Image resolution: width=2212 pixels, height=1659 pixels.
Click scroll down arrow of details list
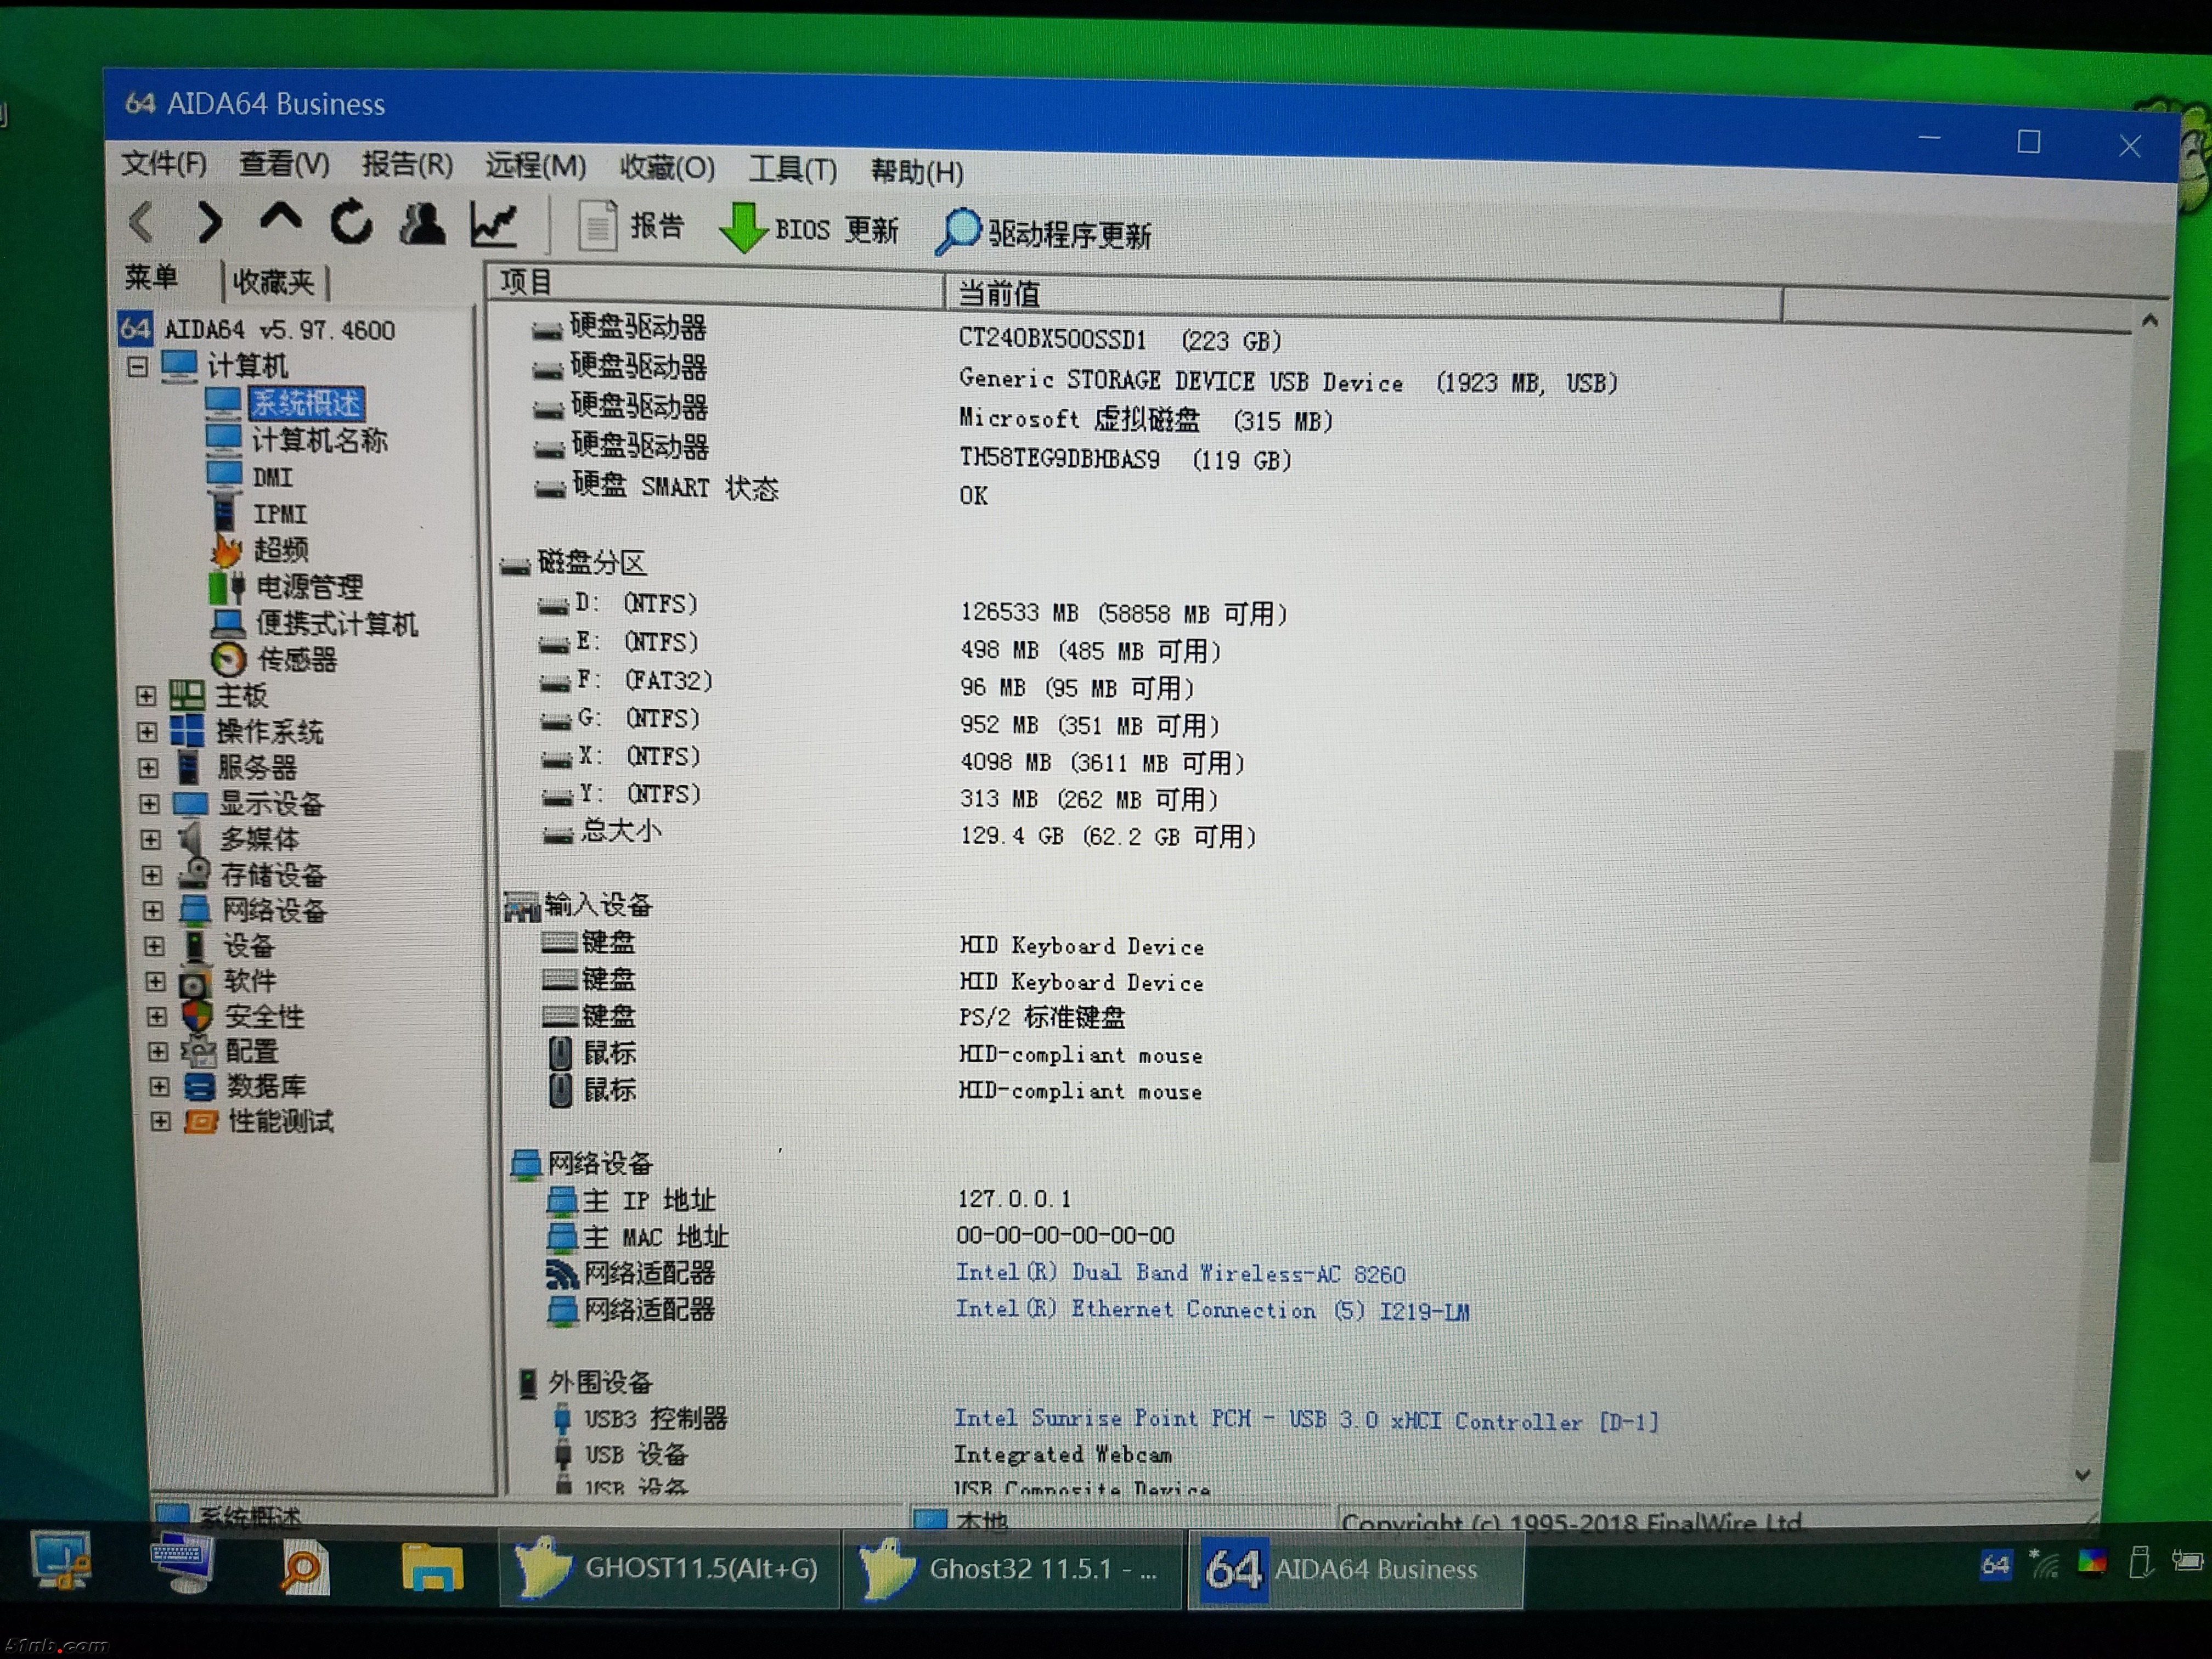click(x=2082, y=1475)
